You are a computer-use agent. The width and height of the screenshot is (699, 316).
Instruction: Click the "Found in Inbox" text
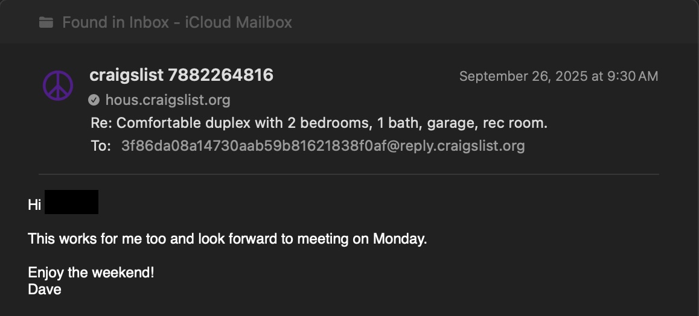115,23
